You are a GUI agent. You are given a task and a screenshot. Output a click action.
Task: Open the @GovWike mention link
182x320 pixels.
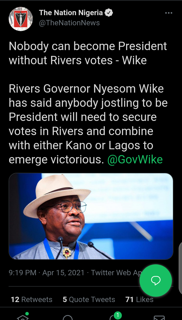click(x=135, y=160)
